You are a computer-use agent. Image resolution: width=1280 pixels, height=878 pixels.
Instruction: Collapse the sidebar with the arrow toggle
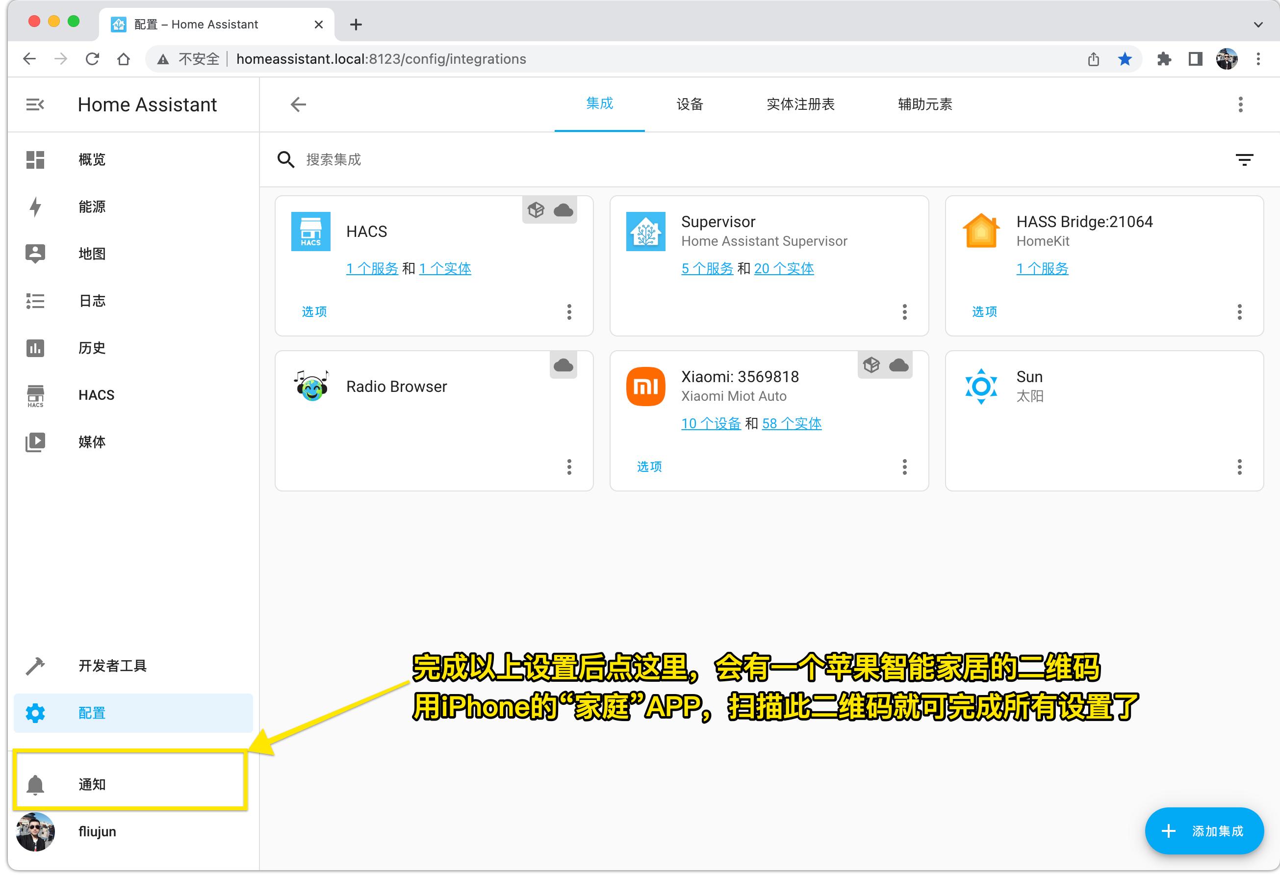35,104
